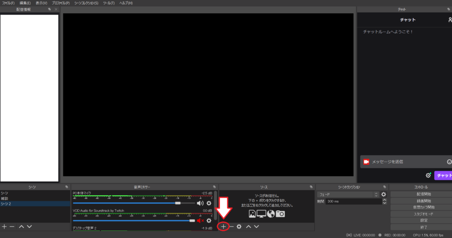This screenshot has width=452, height=238.
Task: Click the LIVE broadcast status icon
Action: point(349,235)
